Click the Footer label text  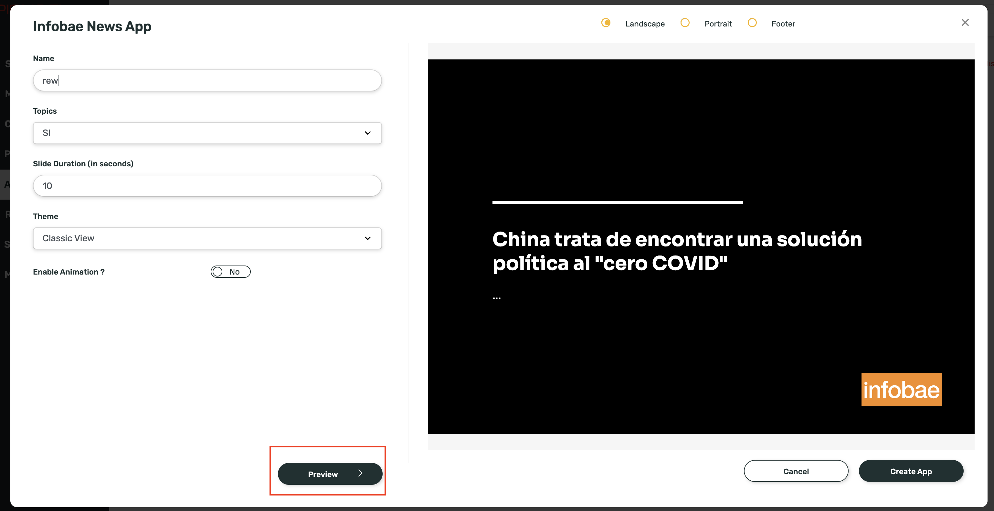click(x=783, y=24)
